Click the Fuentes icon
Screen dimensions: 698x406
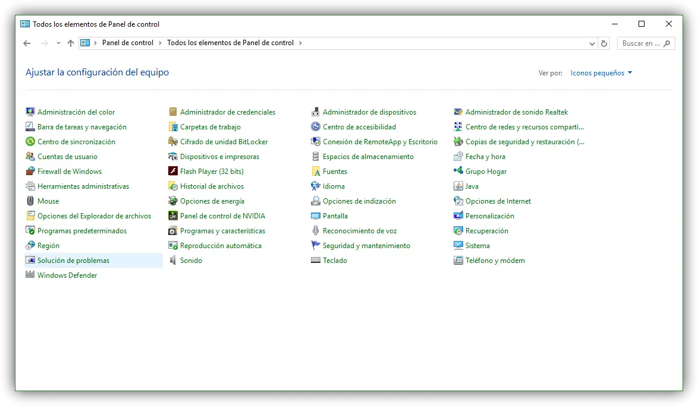pos(316,171)
